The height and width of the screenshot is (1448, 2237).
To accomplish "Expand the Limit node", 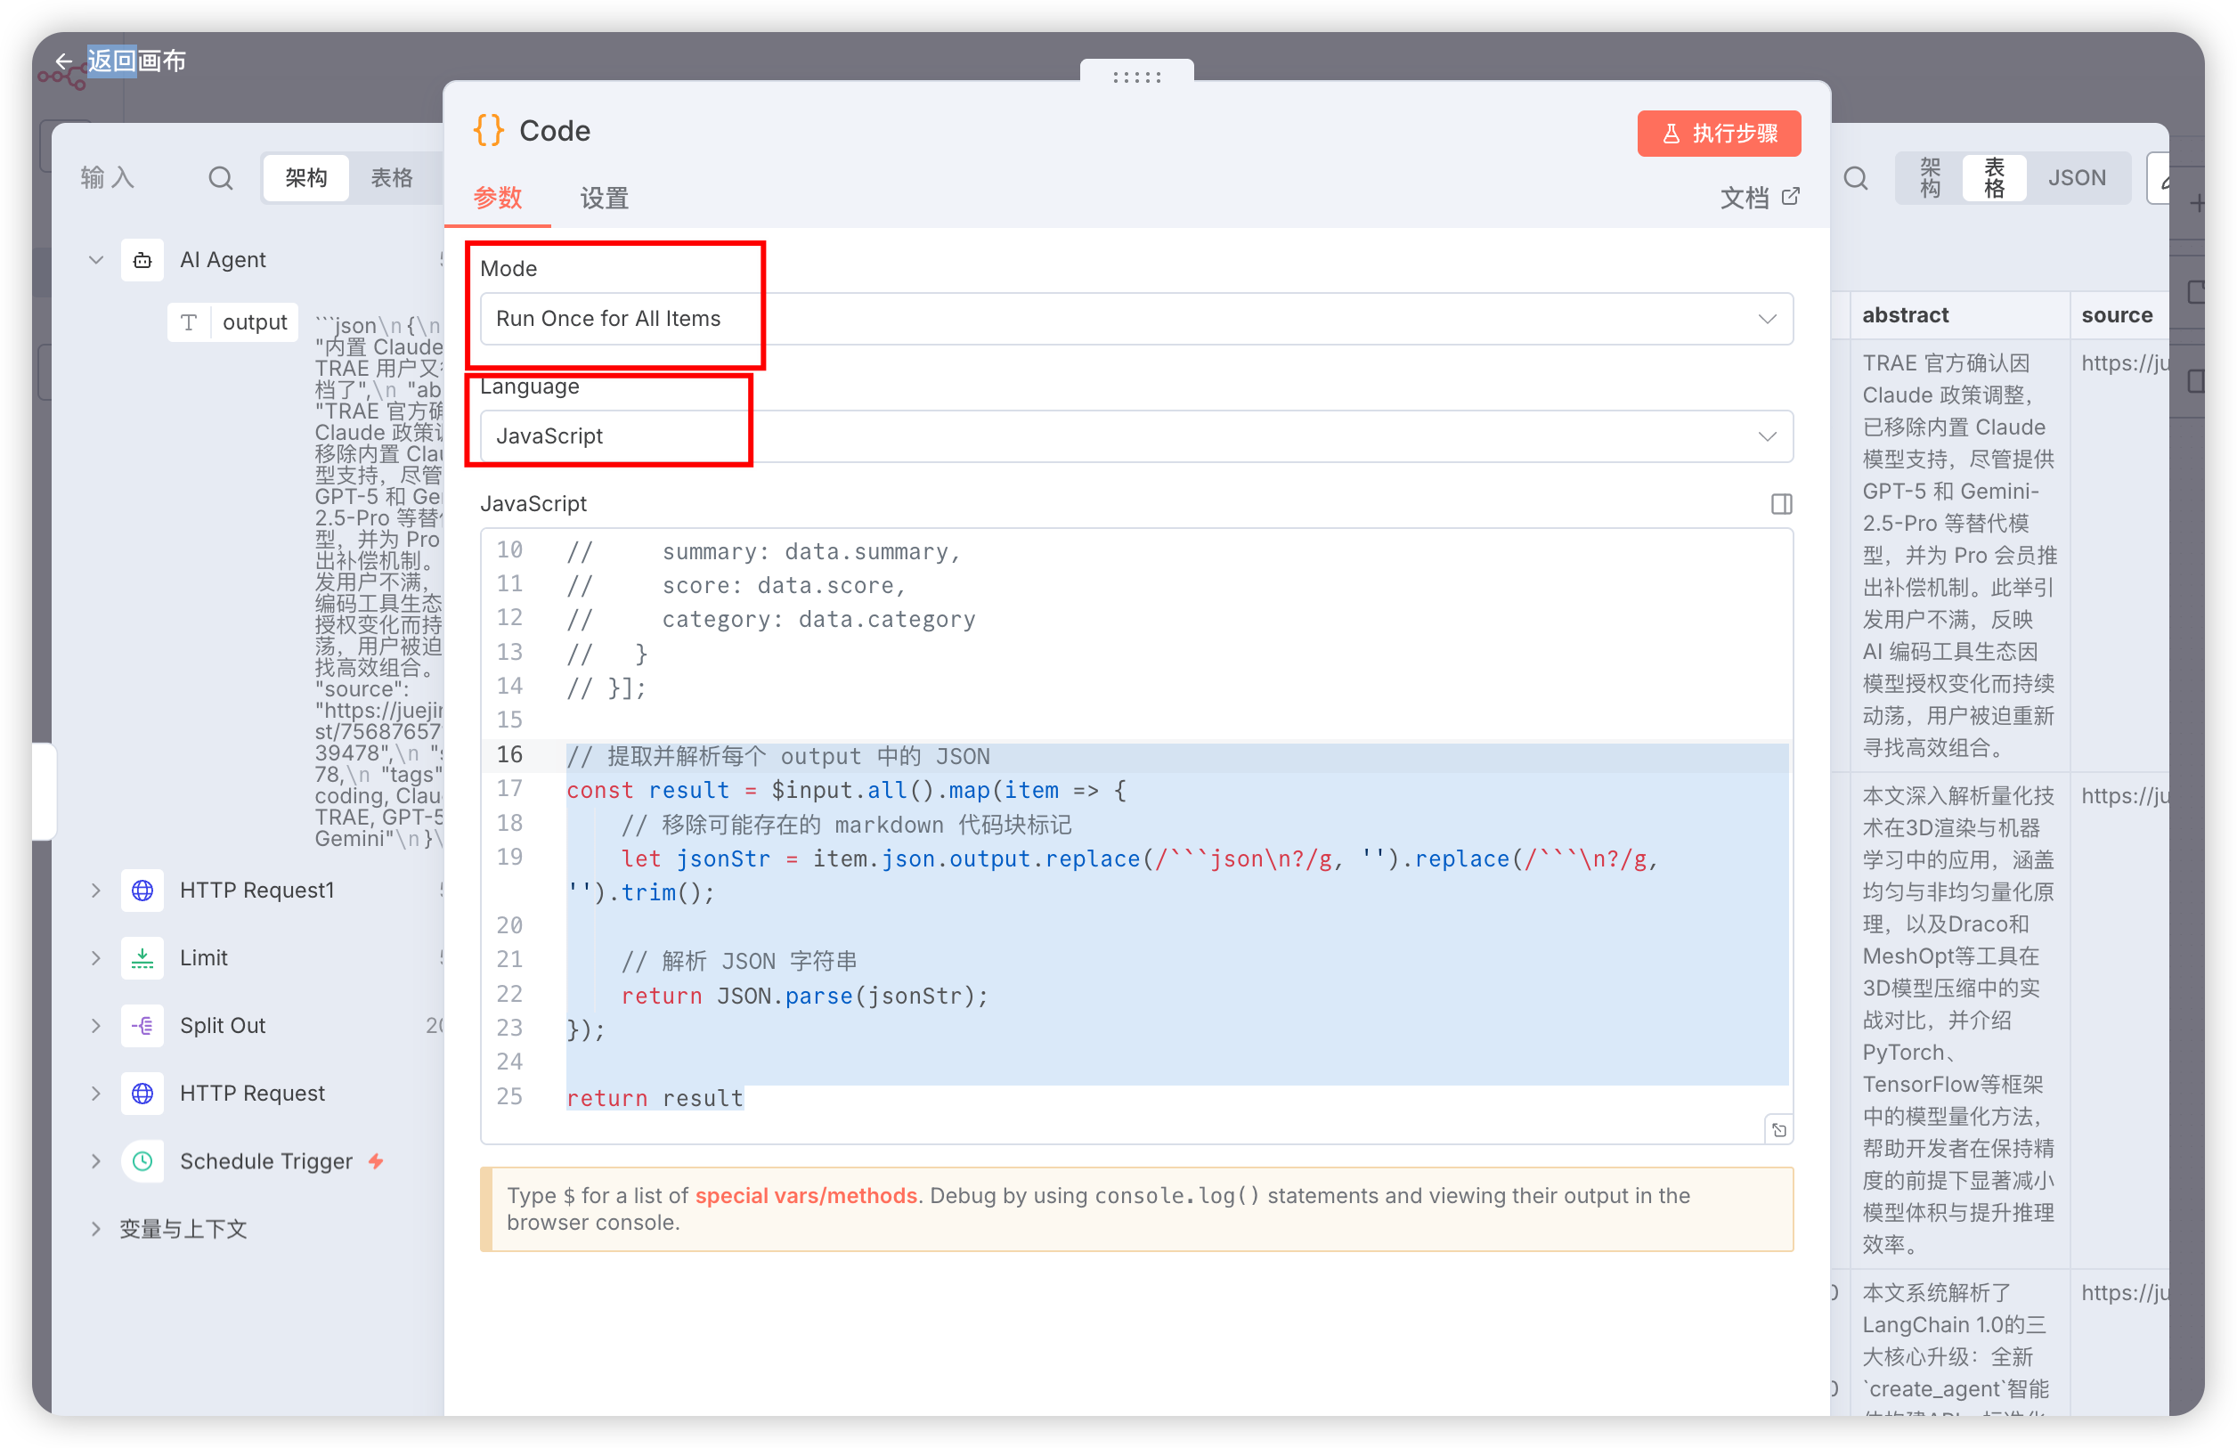I will point(96,957).
